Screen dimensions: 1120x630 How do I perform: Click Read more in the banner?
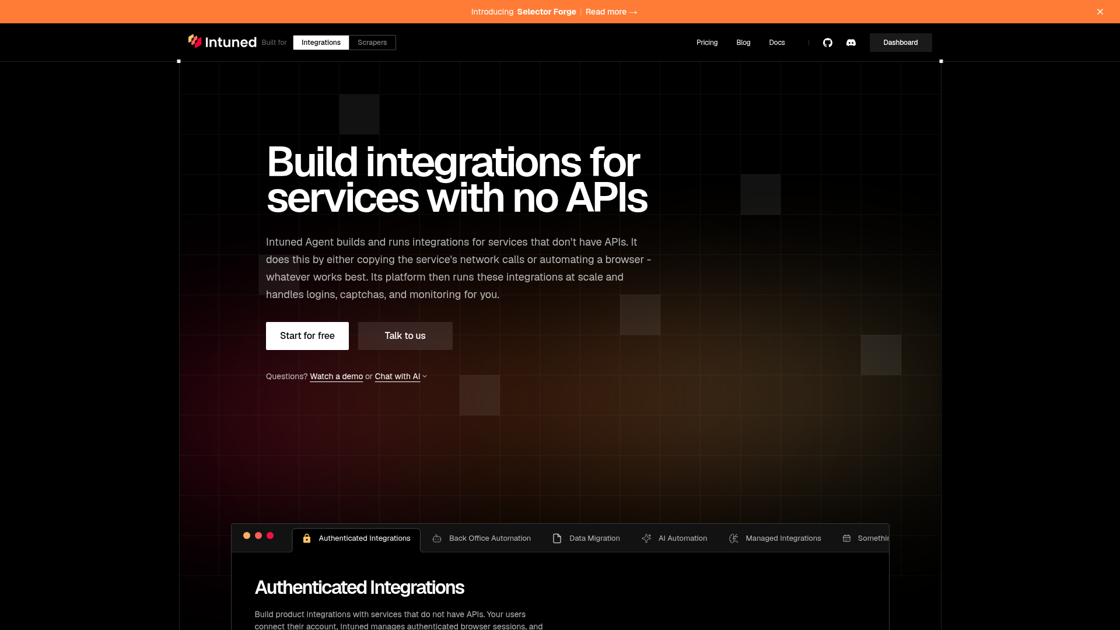click(x=611, y=12)
